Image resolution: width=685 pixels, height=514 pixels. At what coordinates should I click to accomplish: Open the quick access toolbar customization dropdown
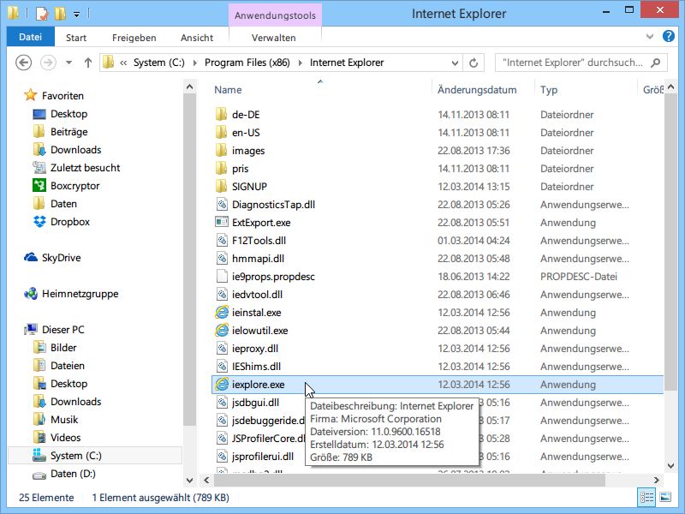tap(76, 15)
